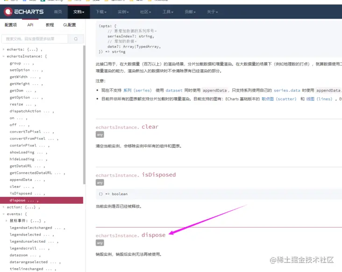Click the search magnifier icon
Image resolution: width=342 pixels, height=272 pixels.
coord(76,39)
